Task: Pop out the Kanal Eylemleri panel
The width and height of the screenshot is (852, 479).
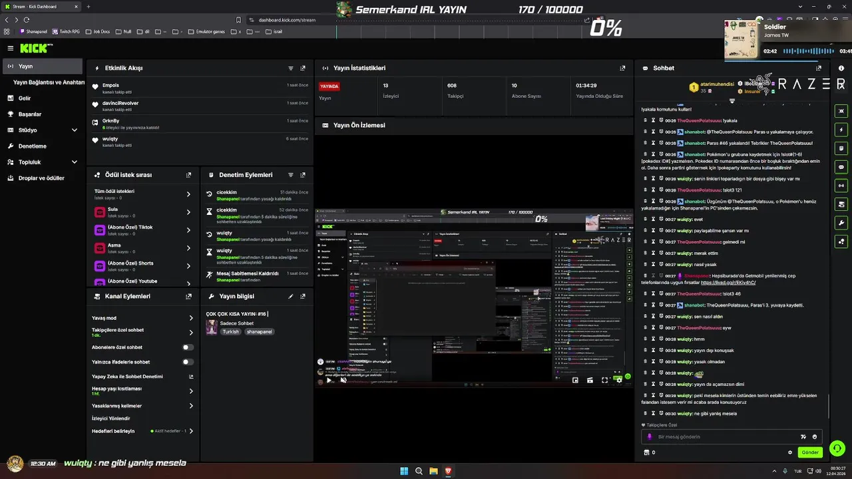Action: [x=188, y=296]
